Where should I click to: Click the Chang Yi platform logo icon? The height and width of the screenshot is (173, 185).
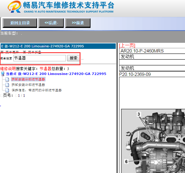[15, 7]
